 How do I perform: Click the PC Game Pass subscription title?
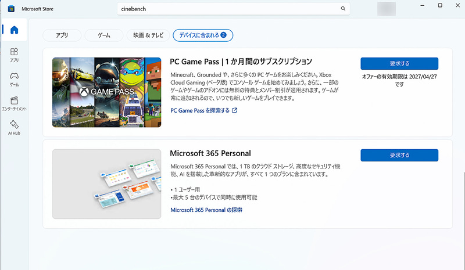241,62
